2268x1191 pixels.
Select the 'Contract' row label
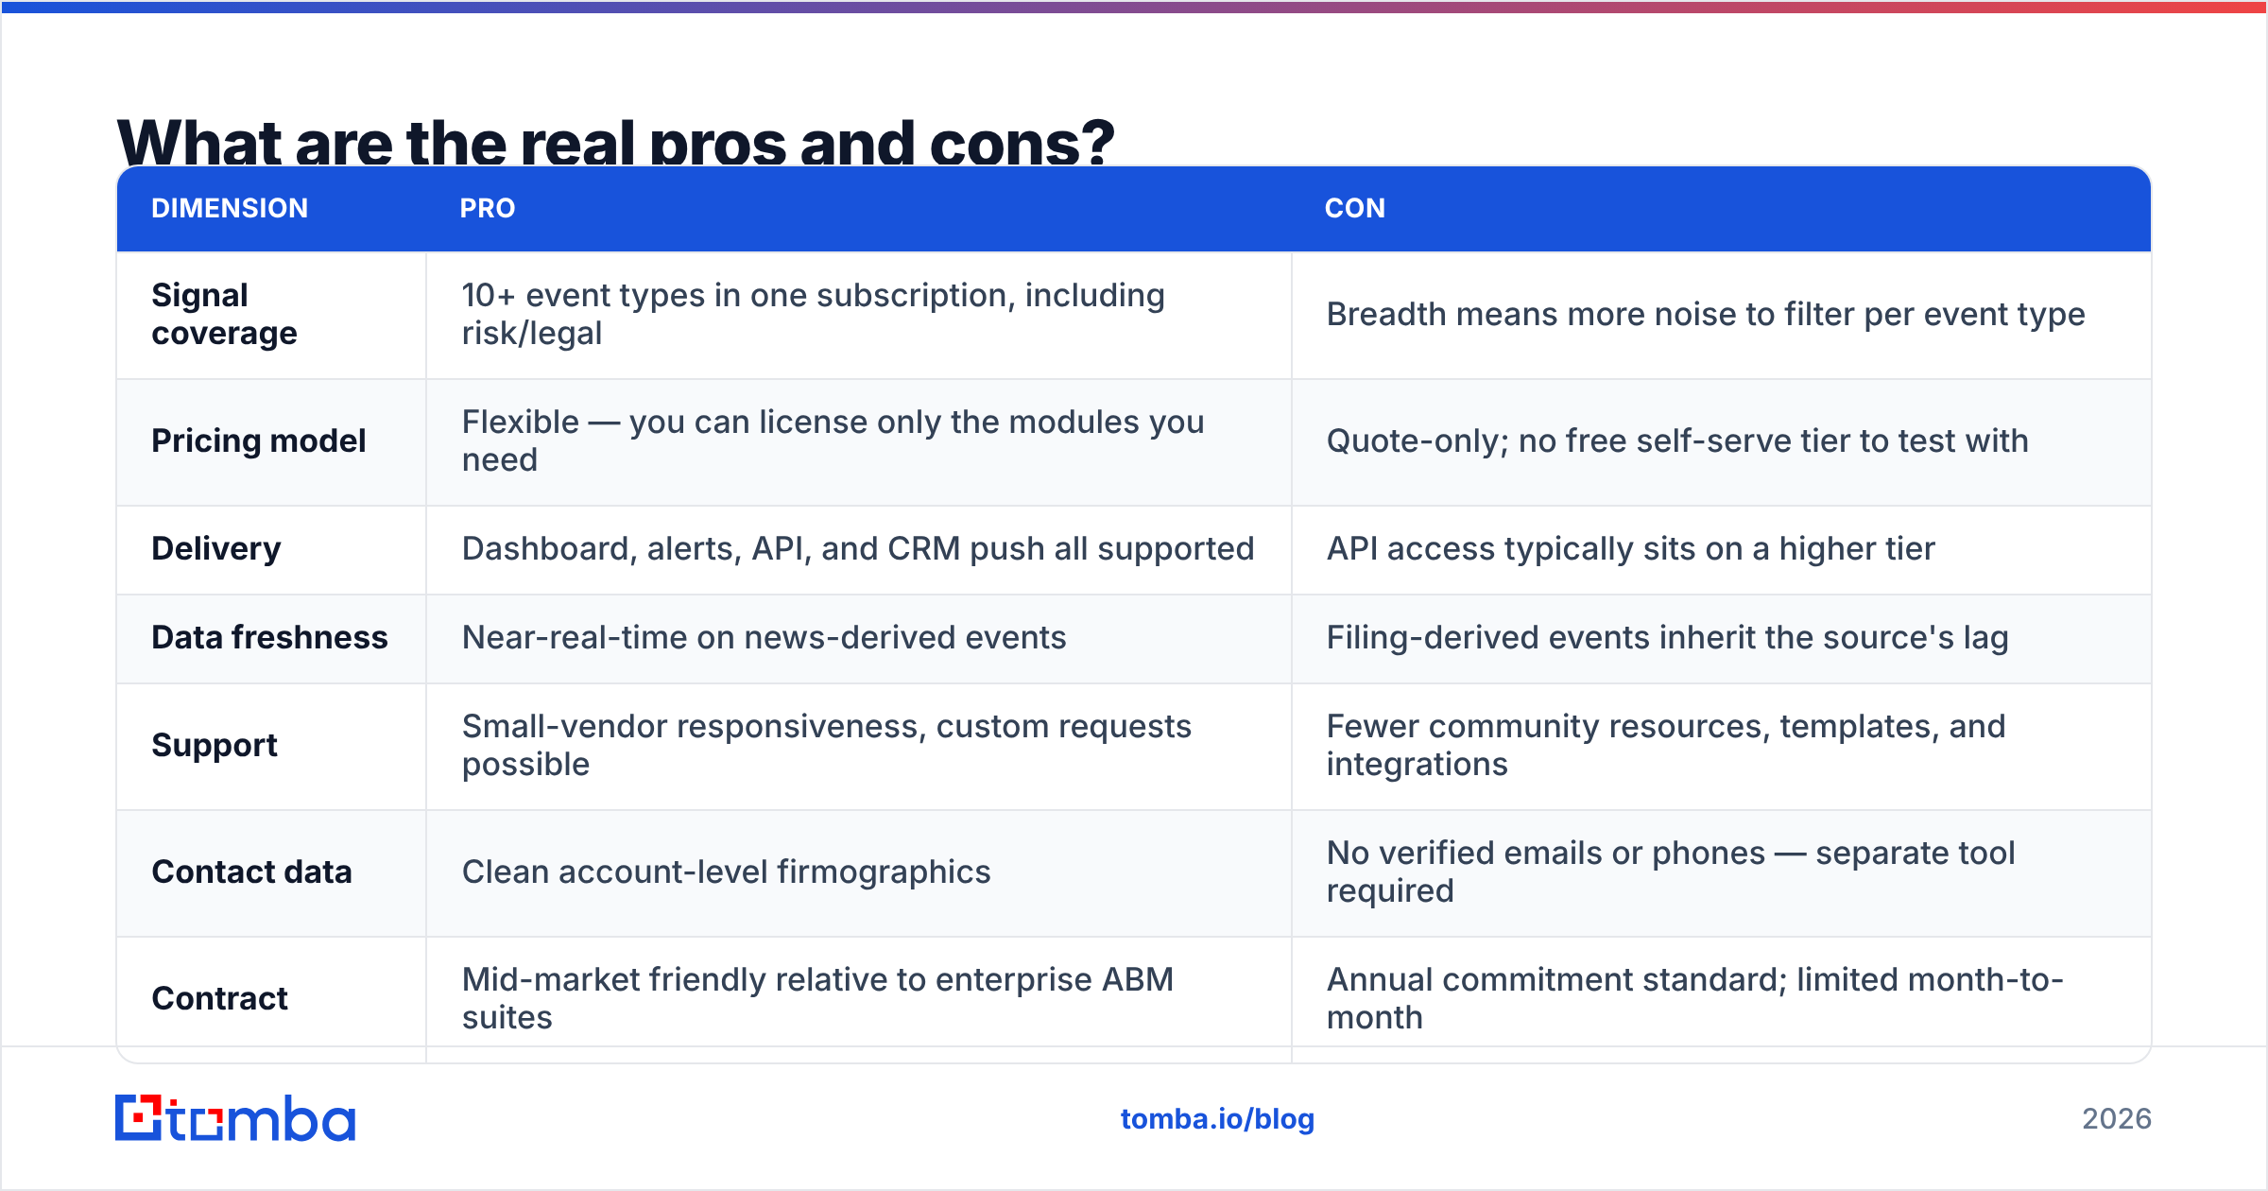point(219,999)
